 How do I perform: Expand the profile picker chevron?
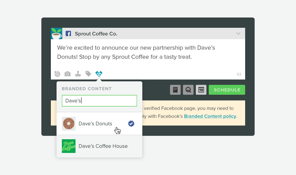point(238,33)
